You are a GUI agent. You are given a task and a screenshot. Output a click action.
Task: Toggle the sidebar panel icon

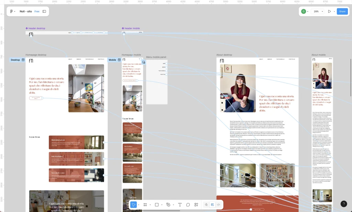[x=44, y=11]
